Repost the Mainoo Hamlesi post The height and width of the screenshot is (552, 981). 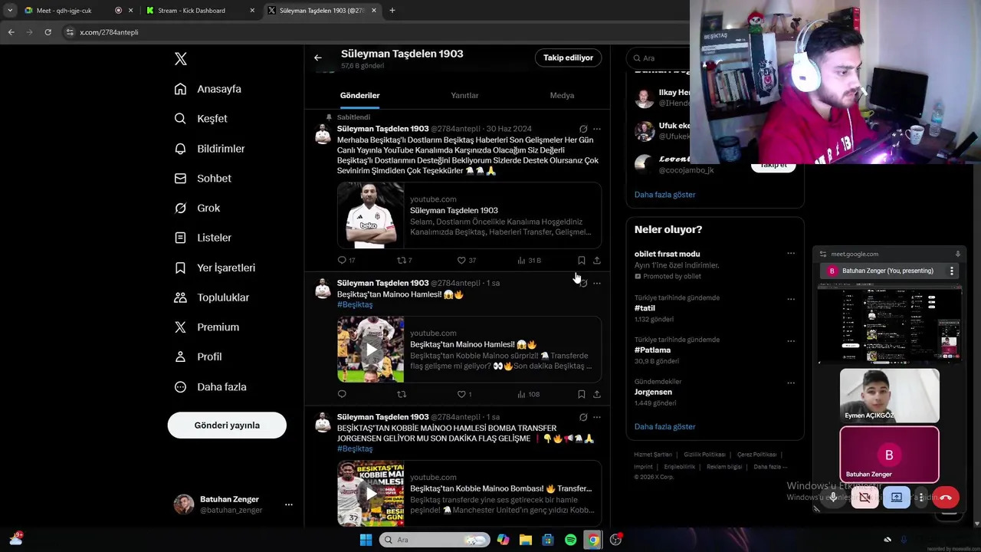tap(401, 395)
